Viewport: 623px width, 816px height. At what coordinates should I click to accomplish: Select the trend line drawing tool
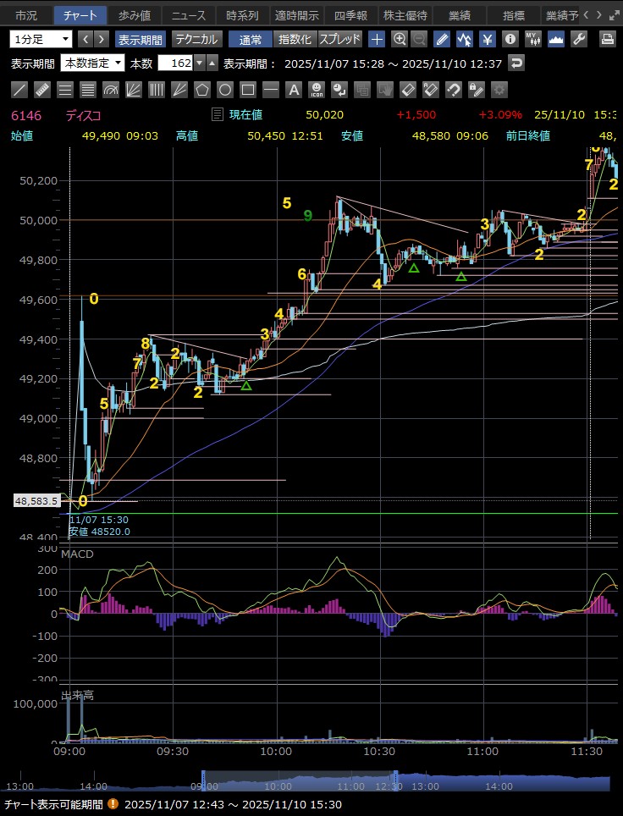[20, 89]
